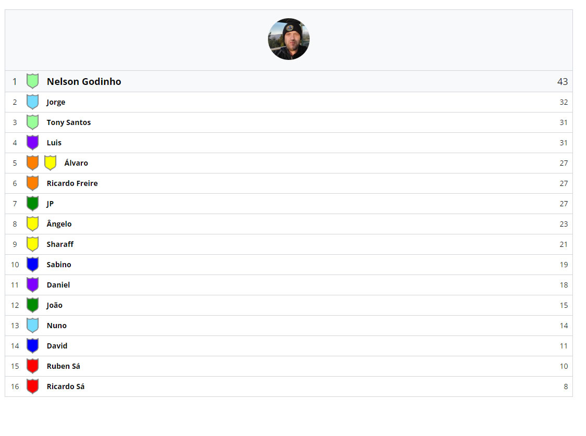The width and height of the screenshot is (586, 436).
Task: Click the red shield beside Ruben Sá
Action: (32, 366)
